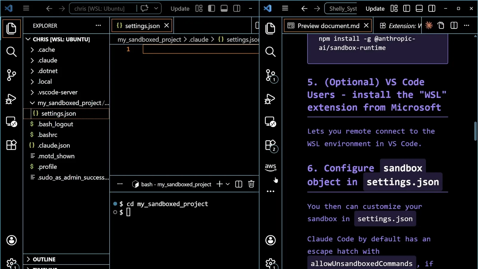Open Explorer more actions ellipsis
The height and width of the screenshot is (269, 478).
98,25
